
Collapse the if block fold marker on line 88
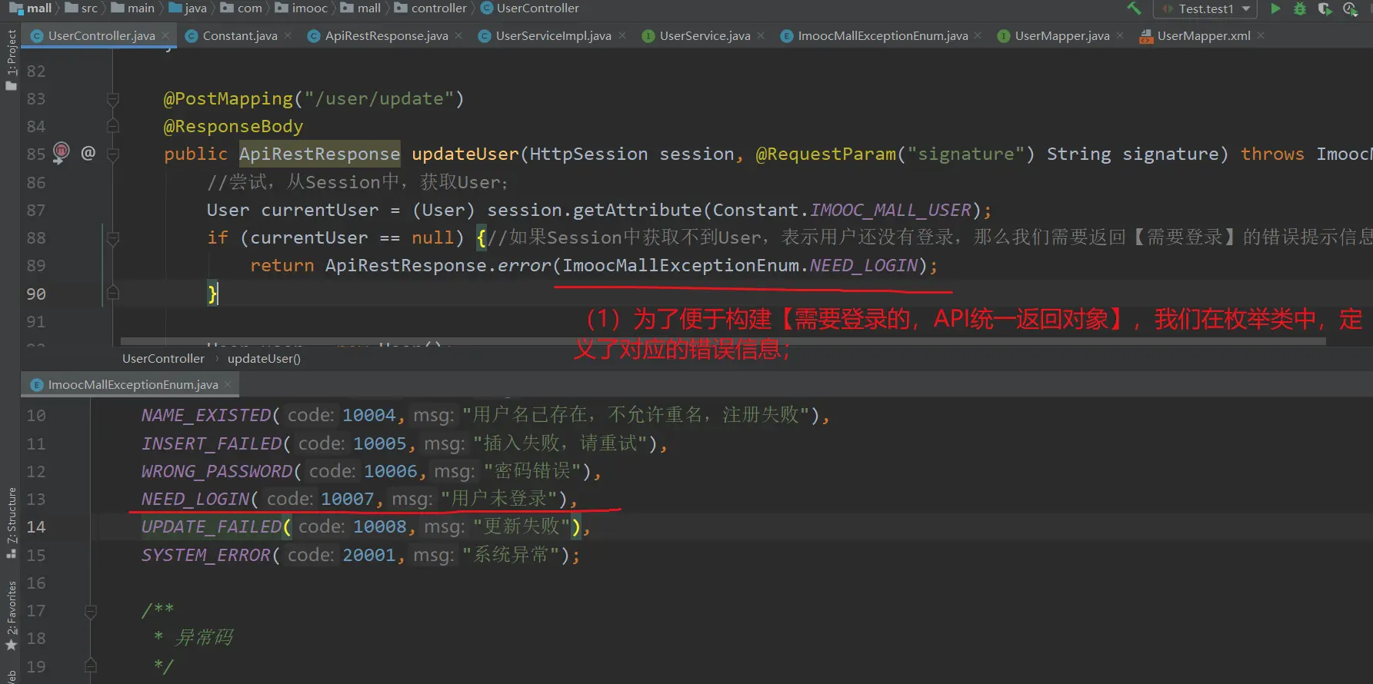[x=113, y=238]
